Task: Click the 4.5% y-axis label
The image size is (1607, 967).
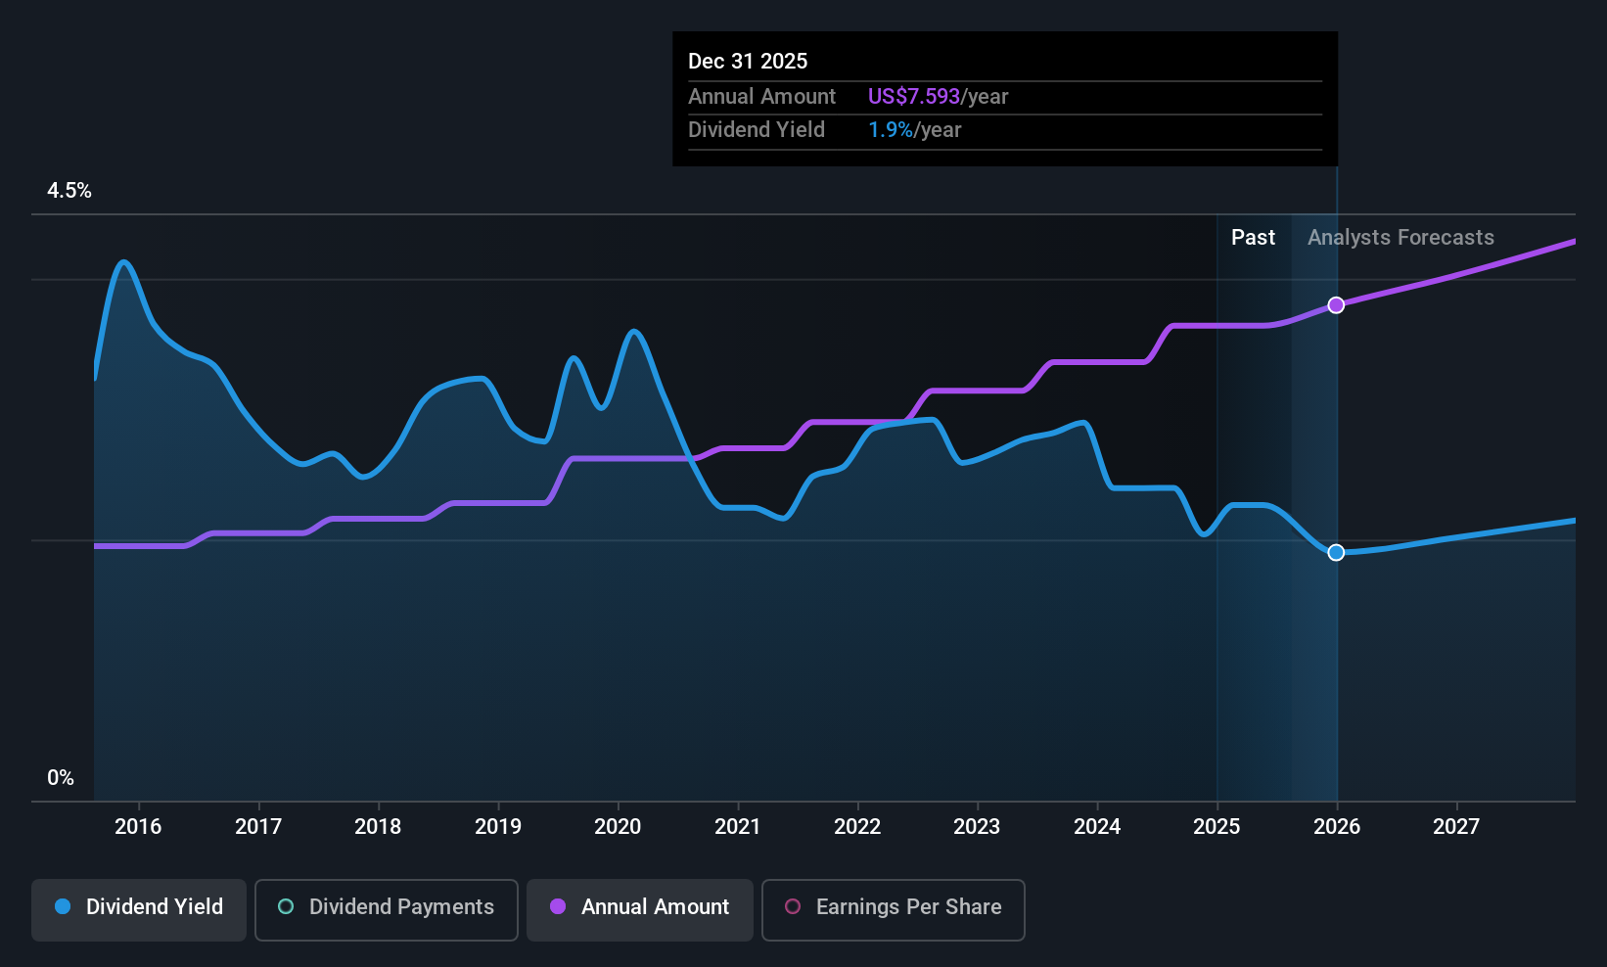Action: pyautogui.click(x=69, y=191)
